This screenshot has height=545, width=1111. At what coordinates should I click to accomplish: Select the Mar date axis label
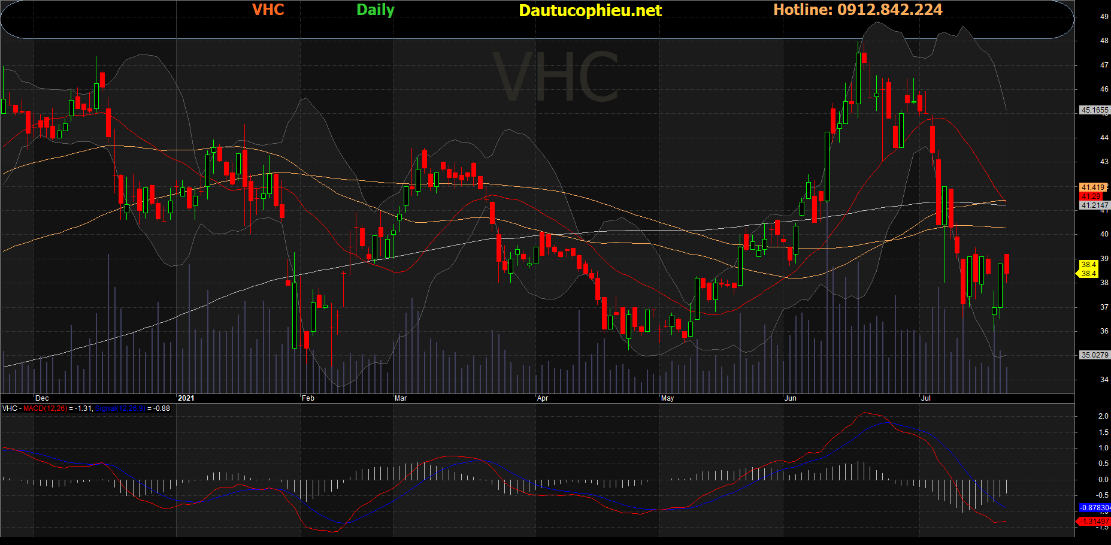[401, 398]
